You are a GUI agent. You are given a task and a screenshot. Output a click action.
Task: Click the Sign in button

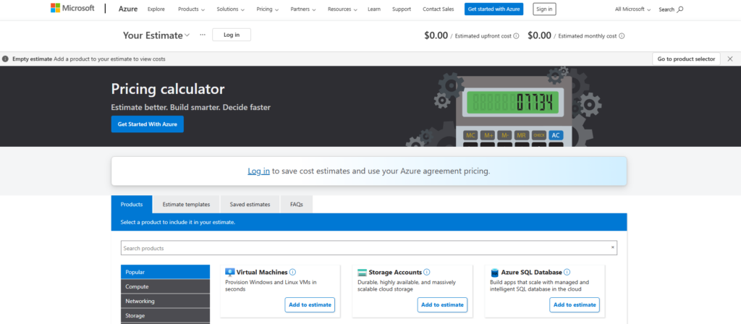(x=544, y=9)
